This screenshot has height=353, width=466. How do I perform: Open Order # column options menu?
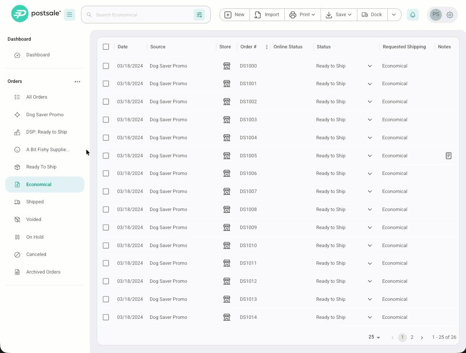[267, 47]
